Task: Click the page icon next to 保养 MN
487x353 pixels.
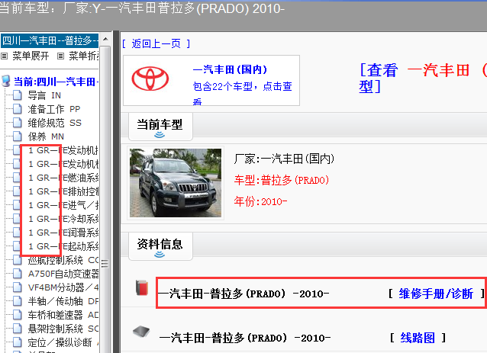Action: 18,136
